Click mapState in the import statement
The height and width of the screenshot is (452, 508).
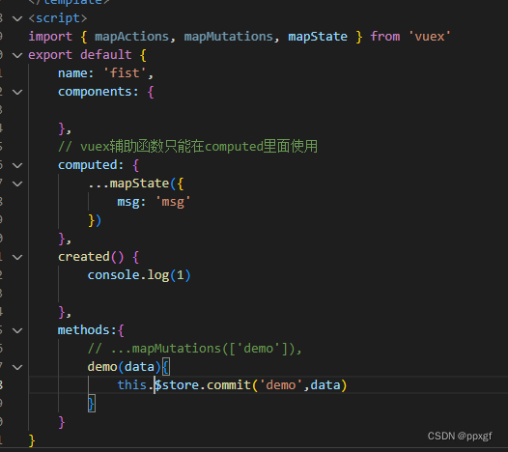coord(318,37)
